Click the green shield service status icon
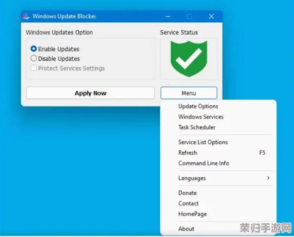294x237 pixels. [189, 59]
